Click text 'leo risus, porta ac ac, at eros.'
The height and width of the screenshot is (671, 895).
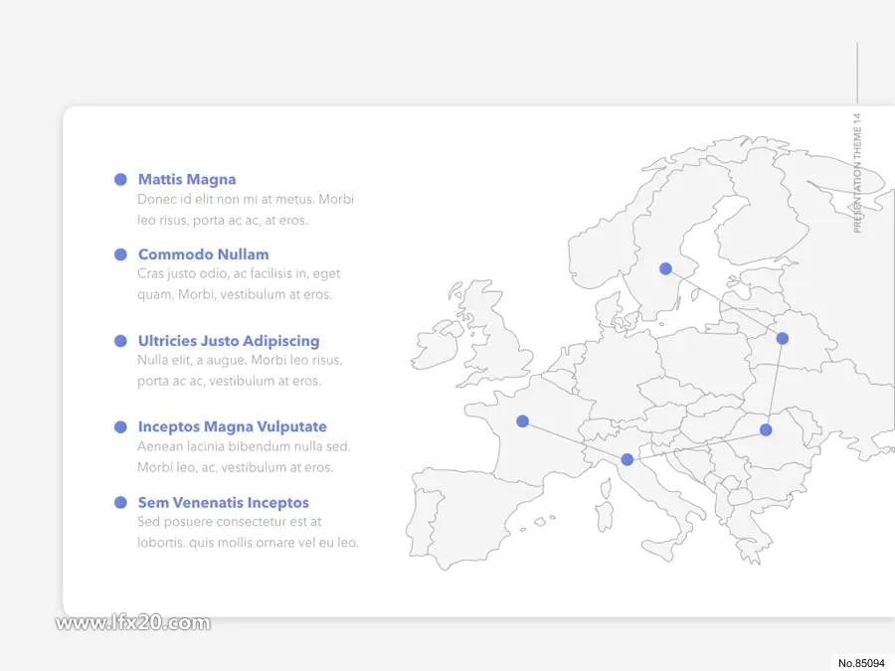click(223, 221)
